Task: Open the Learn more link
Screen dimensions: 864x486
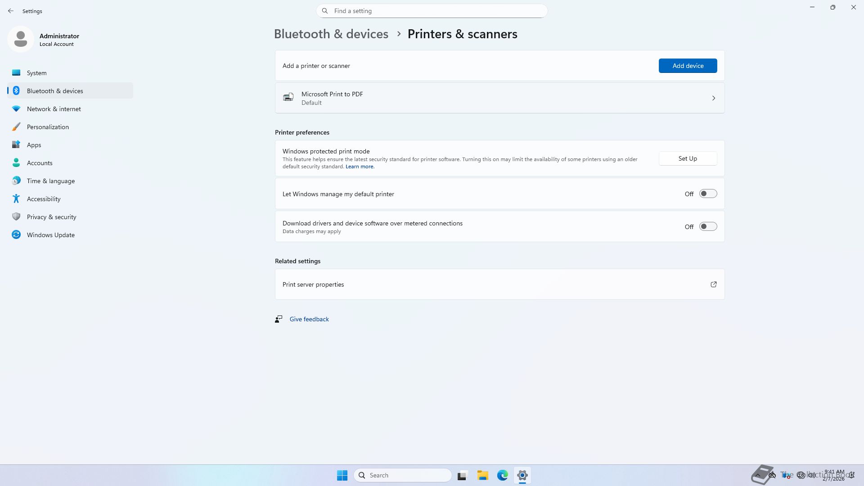Action: click(x=360, y=166)
